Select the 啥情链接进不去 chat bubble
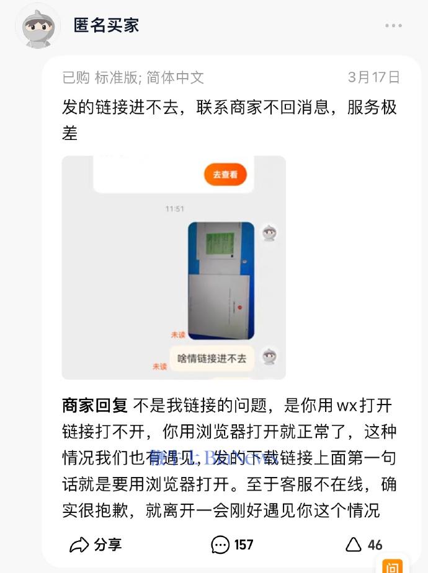 click(x=212, y=359)
